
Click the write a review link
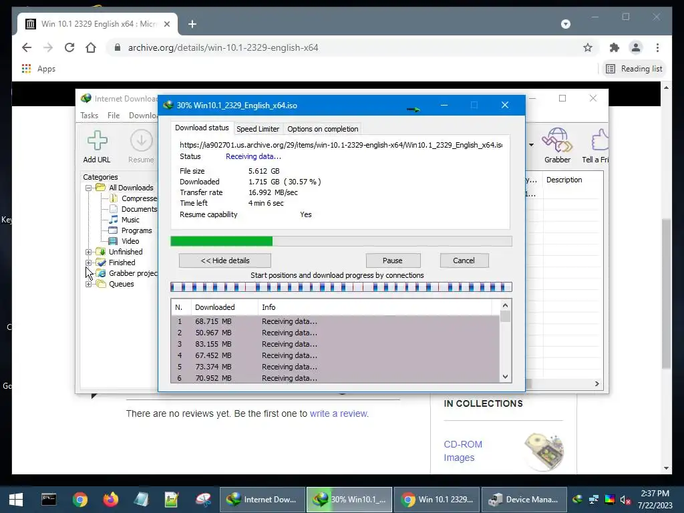[339, 413]
